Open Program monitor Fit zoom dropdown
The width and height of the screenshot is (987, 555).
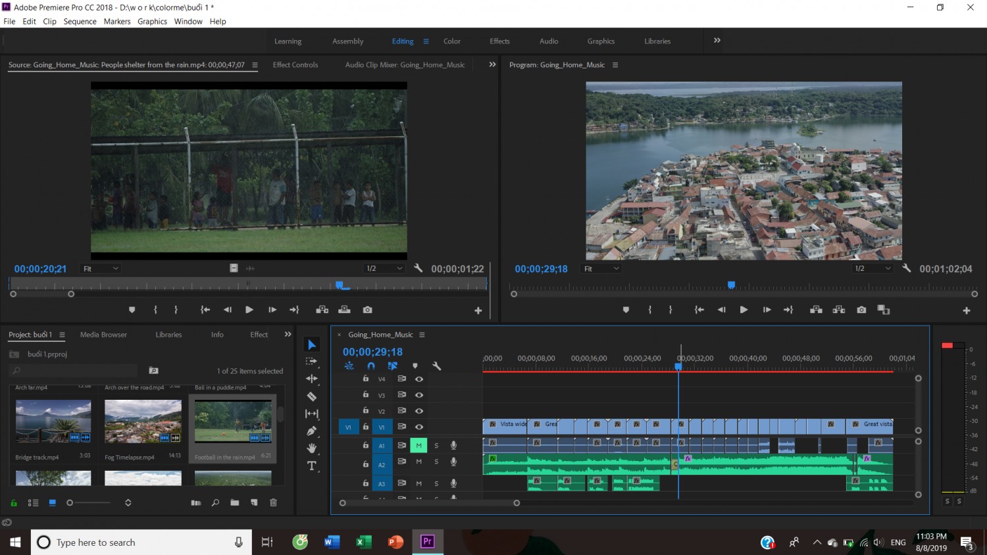[601, 268]
